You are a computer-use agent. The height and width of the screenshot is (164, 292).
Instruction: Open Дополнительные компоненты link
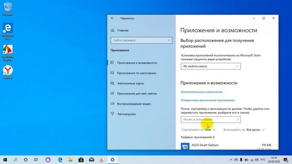tap(202, 92)
